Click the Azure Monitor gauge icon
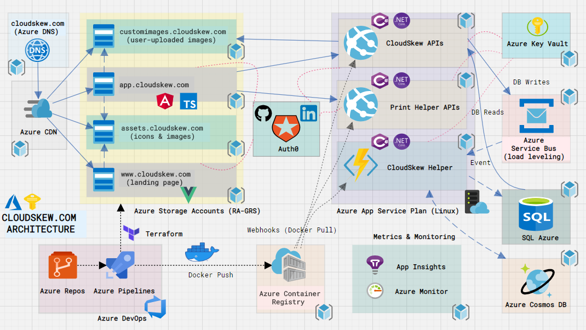The height and width of the screenshot is (330, 586). pyautogui.click(x=375, y=291)
